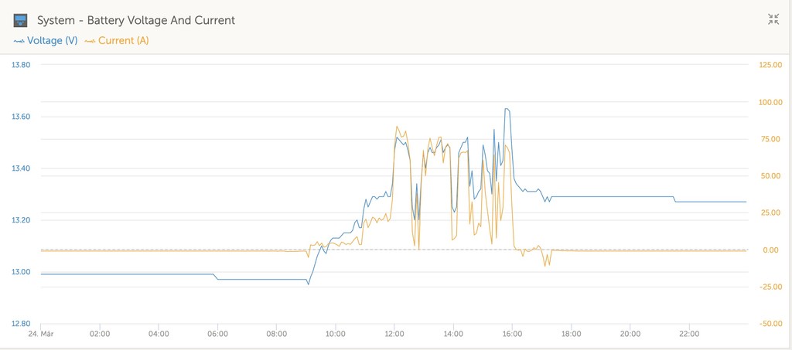Click the 13.20 voltage axis label
792x350 pixels.
click(21, 220)
